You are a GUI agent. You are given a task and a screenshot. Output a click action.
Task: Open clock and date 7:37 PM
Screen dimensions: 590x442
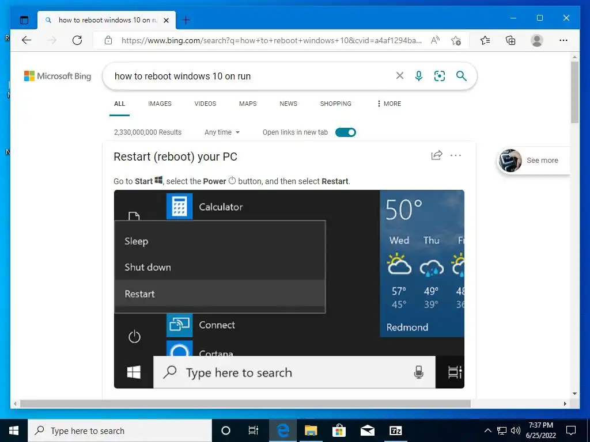pos(540,430)
